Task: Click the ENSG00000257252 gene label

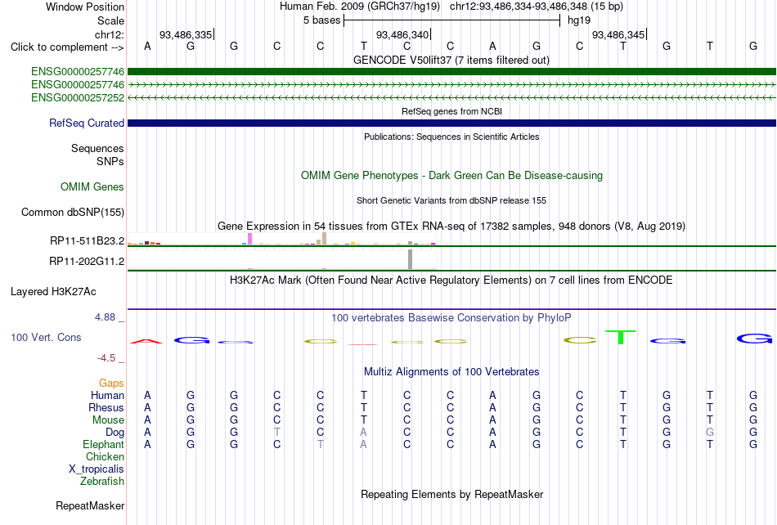Action: tap(78, 98)
